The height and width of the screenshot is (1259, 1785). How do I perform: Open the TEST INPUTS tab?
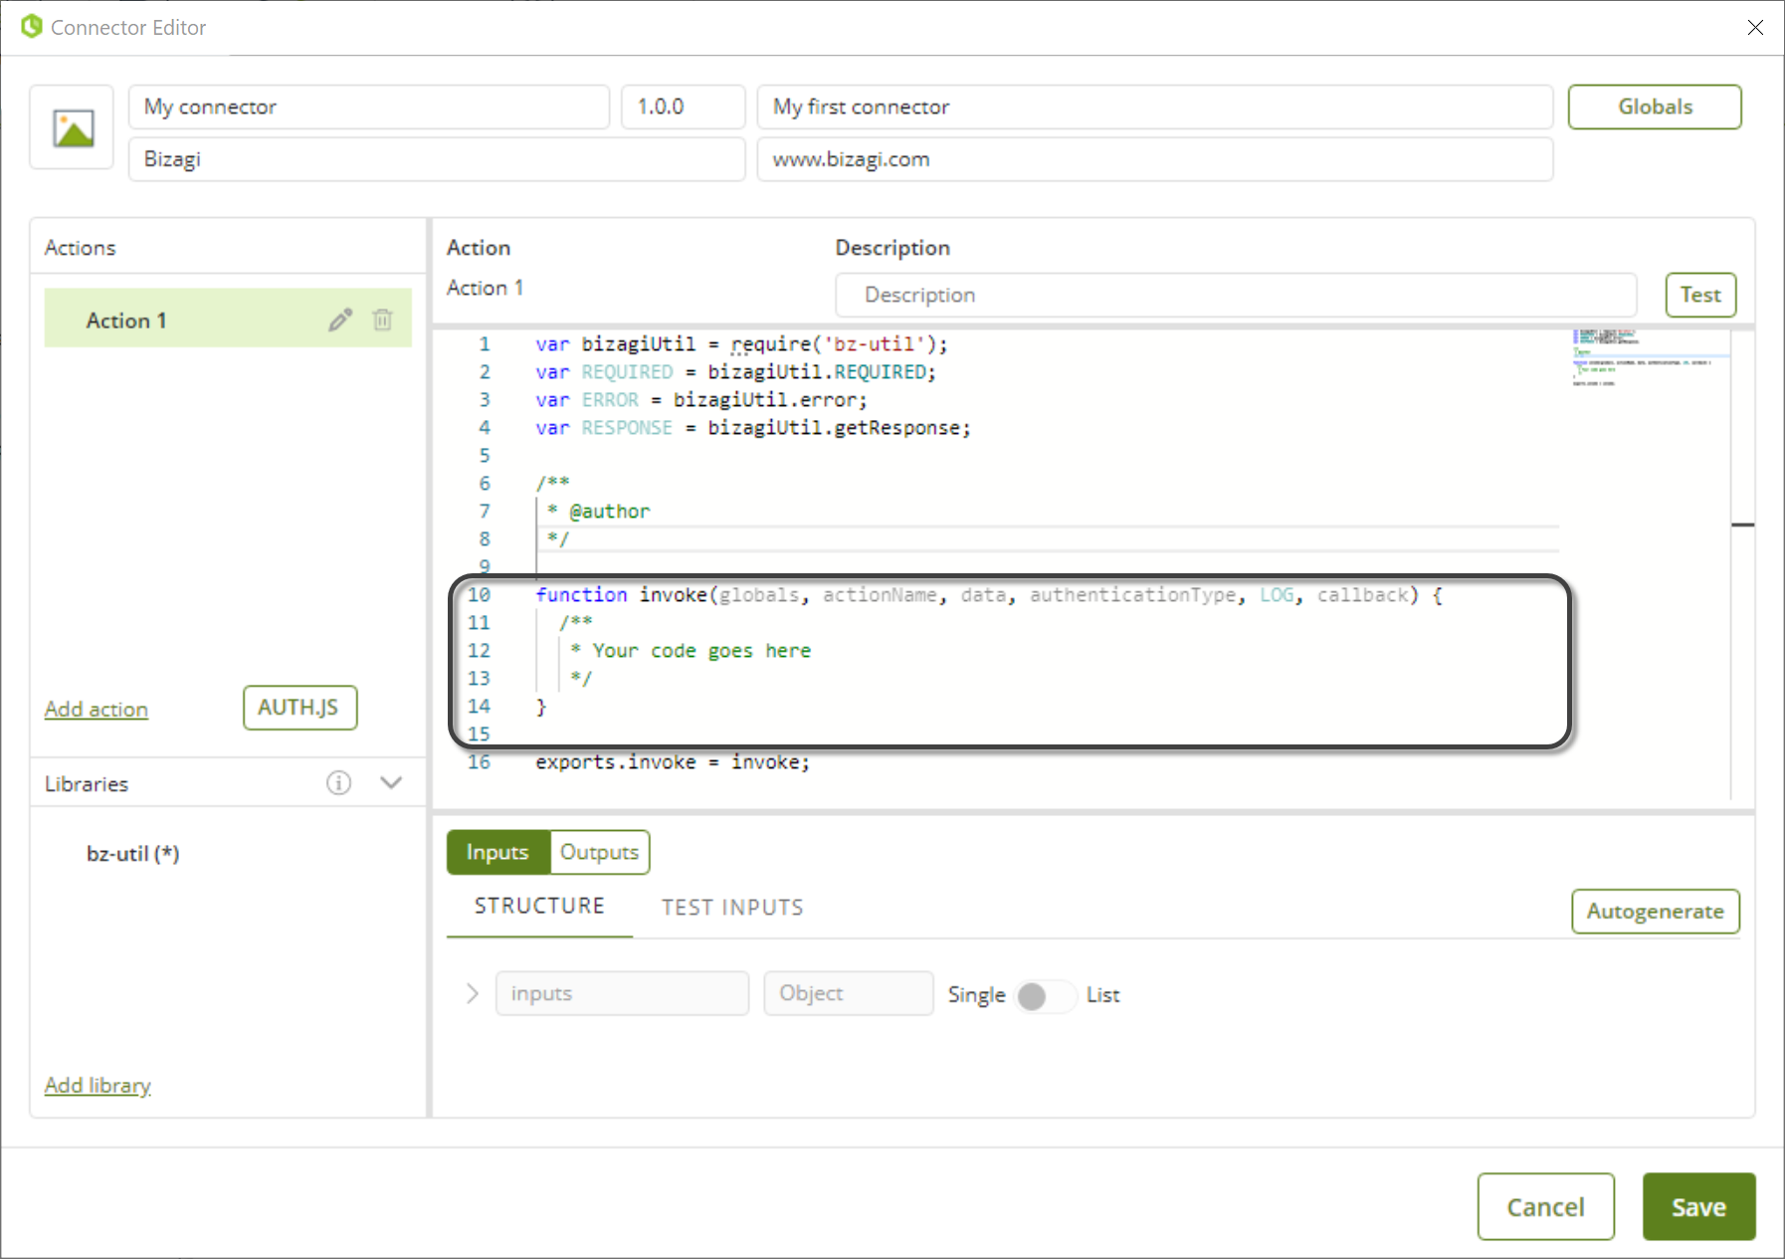point(732,907)
